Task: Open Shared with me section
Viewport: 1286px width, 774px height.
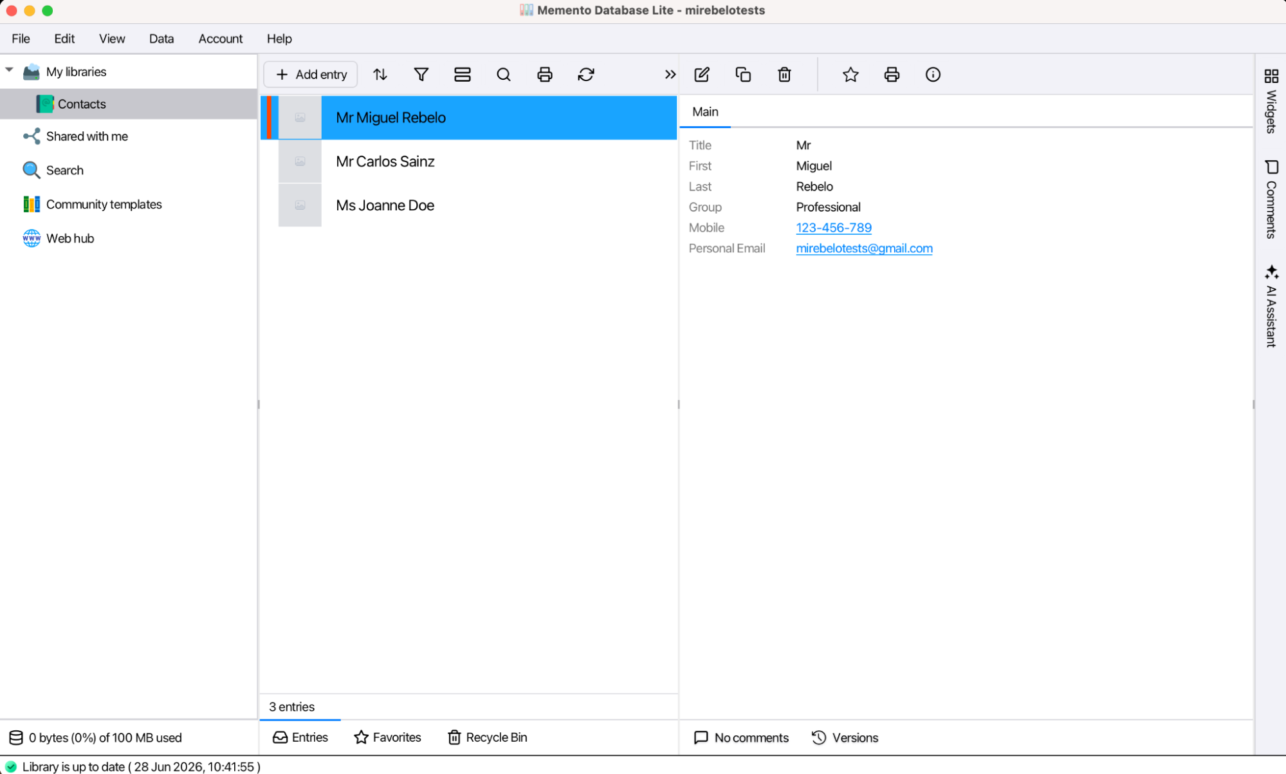Action: click(87, 136)
